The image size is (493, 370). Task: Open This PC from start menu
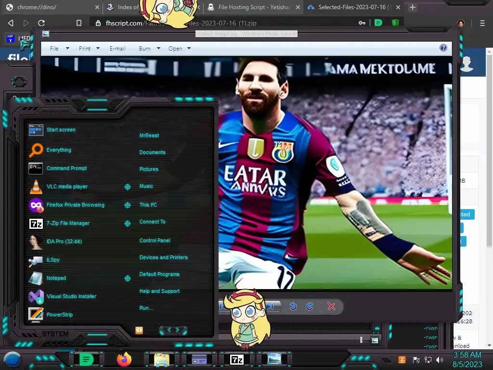[x=148, y=204]
